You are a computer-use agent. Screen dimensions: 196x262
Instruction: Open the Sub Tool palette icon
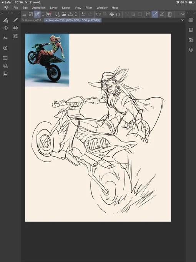pyautogui.click(x=5, y=20)
